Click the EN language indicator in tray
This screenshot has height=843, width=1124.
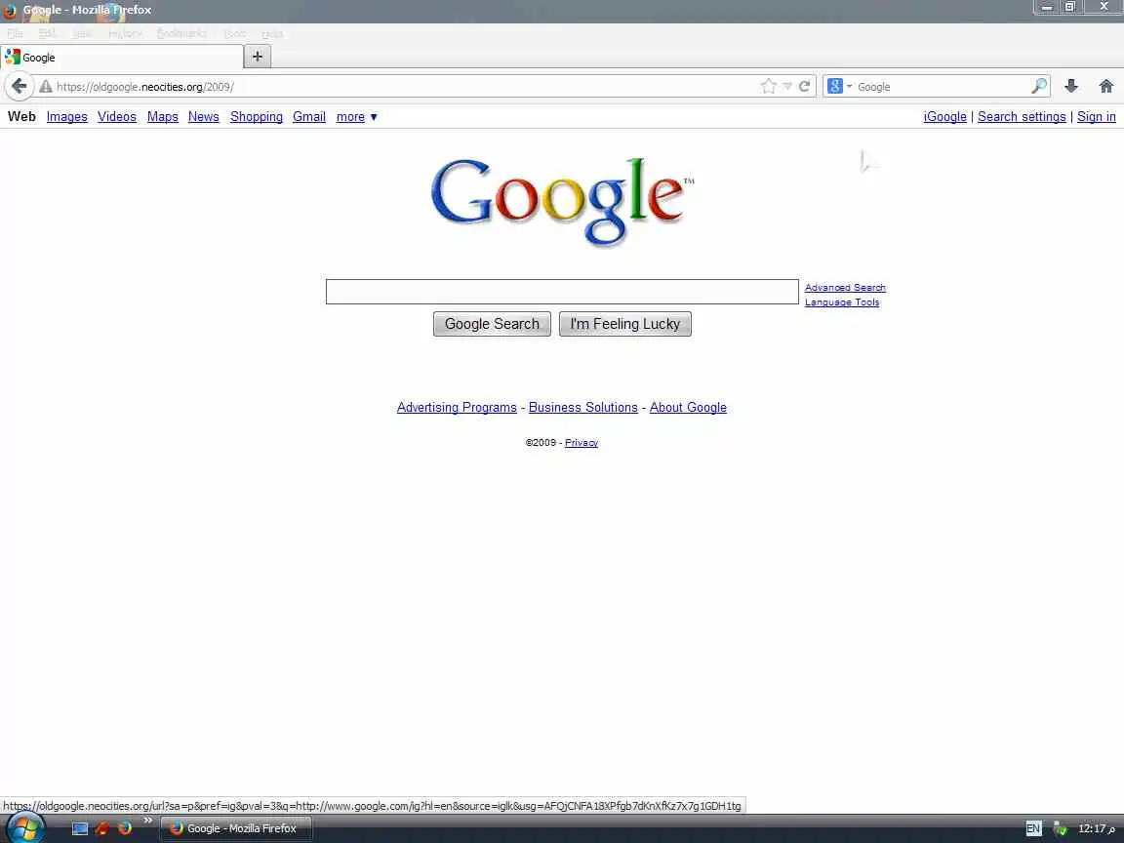tap(1033, 828)
